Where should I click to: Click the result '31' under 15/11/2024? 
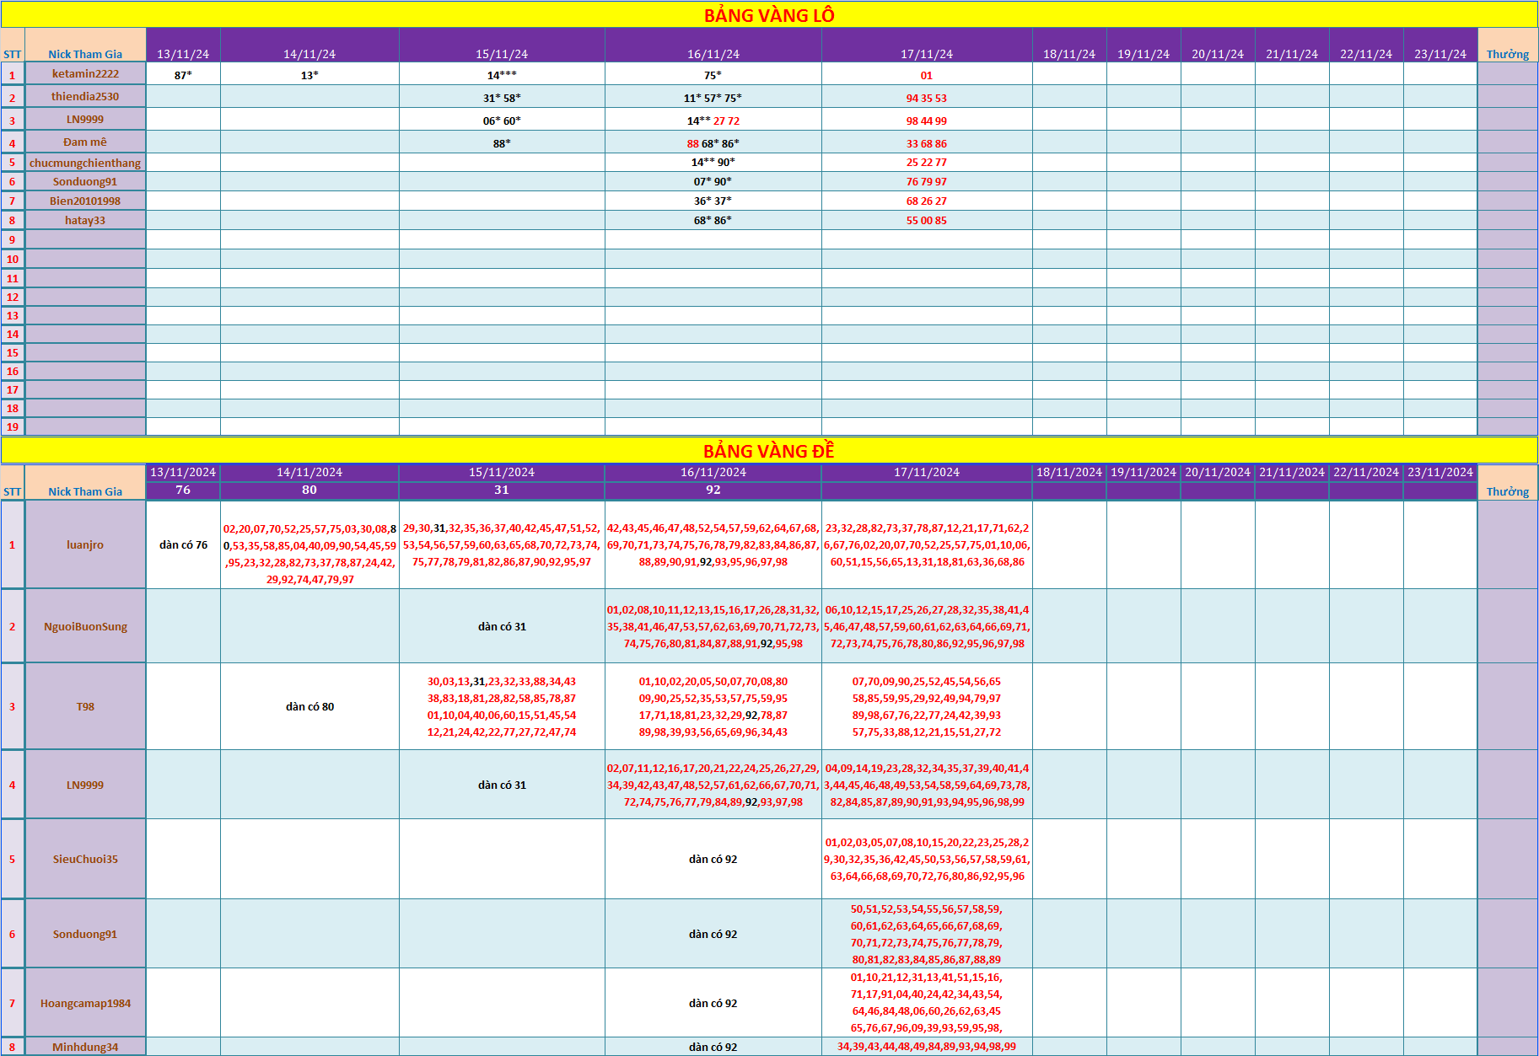(x=502, y=490)
